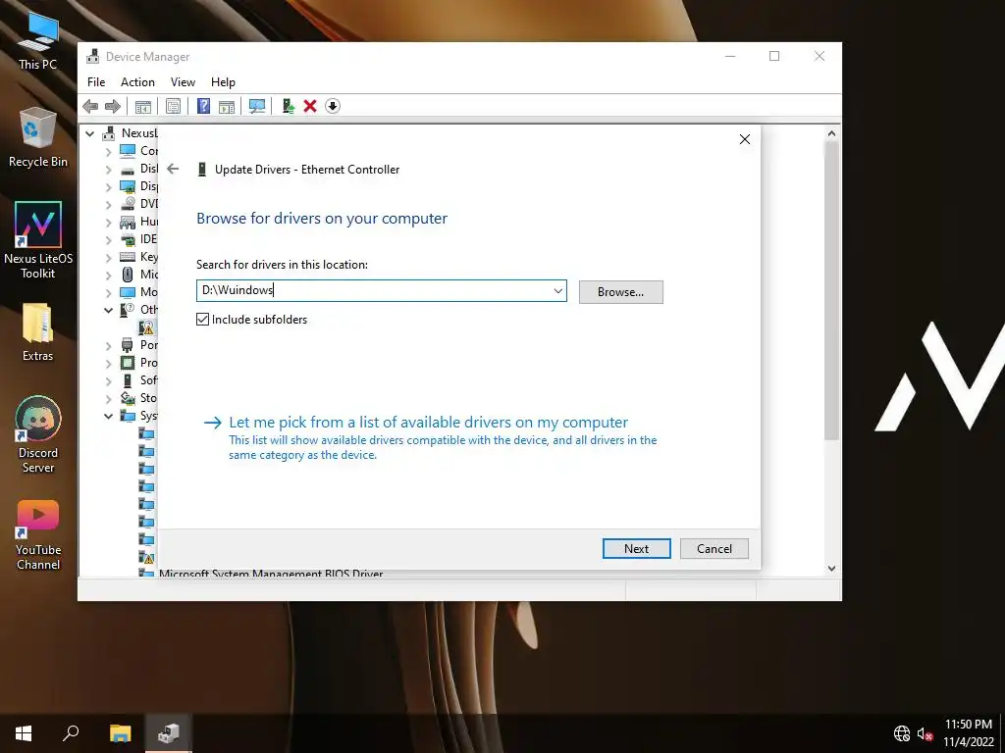Expand the Software devices node chevron
This screenshot has width=1005, height=753.
(x=108, y=381)
